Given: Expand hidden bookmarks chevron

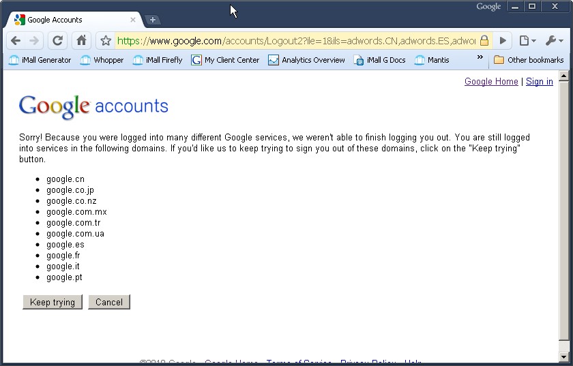Looking at the screenshot, I should [x=480, y=57].
